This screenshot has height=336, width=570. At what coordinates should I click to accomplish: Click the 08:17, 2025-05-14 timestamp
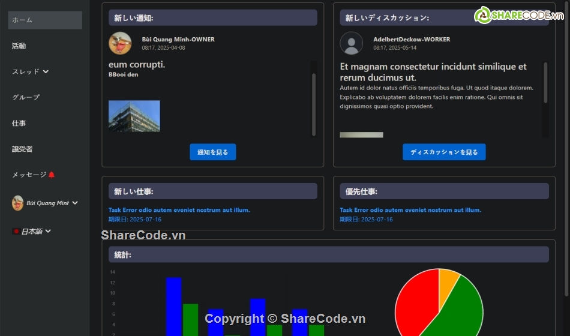pos(395,47)
